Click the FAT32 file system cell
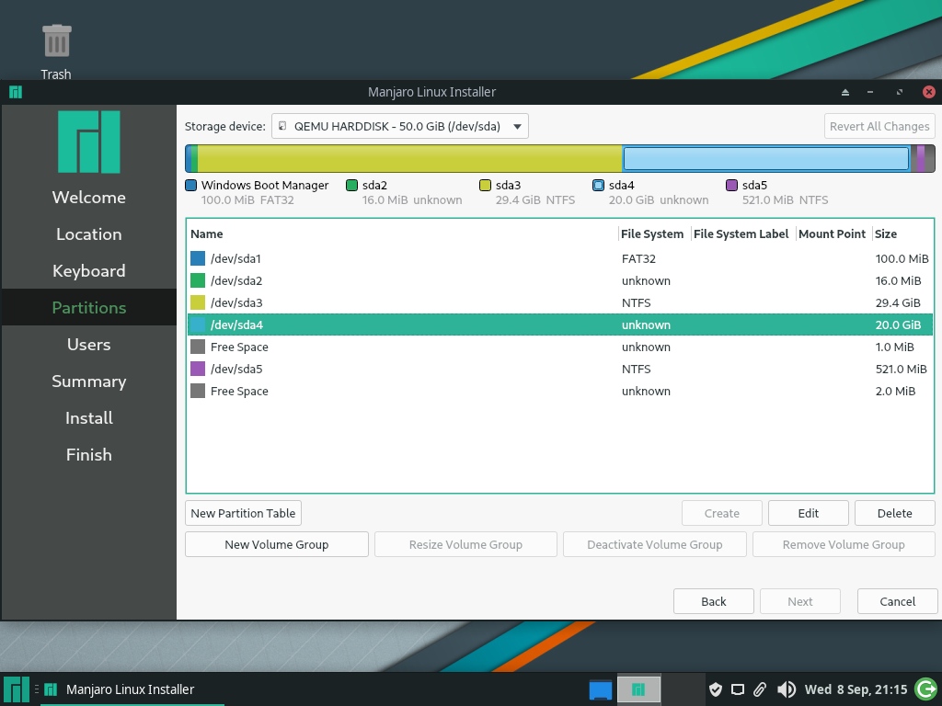 [638, 258]
